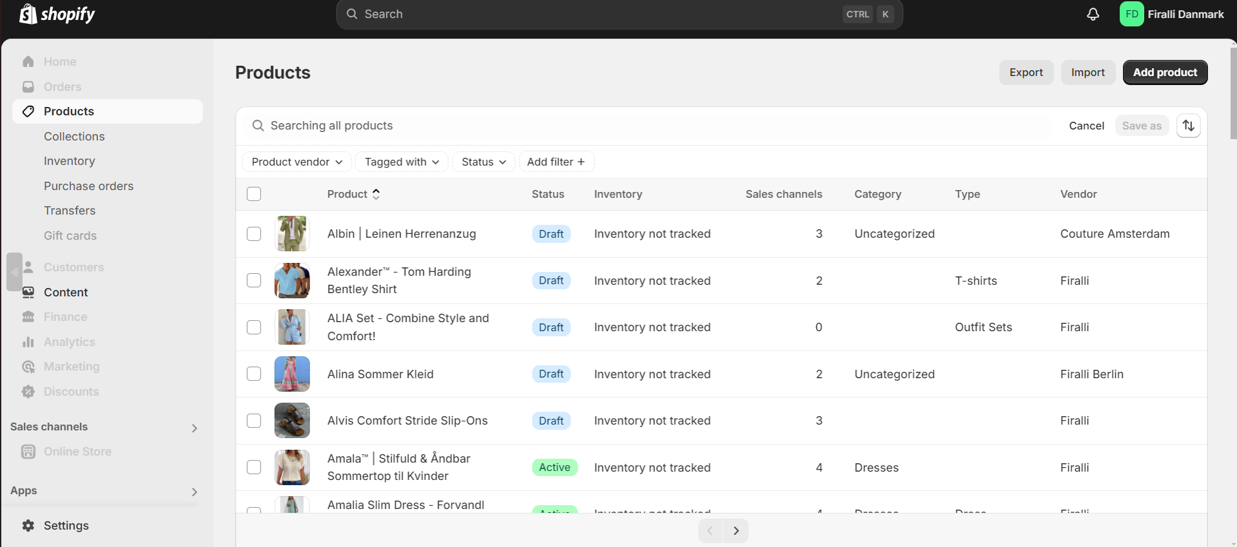Viewport: 1237px width, 547px height.
Task: Open Collections in the sidebar
Action: pyautogui.click(x=74, y=137)
